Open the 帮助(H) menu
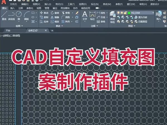 tap(143, 4)
